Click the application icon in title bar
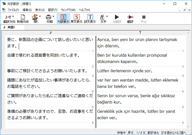192x135 pixels. click(4, 4)
